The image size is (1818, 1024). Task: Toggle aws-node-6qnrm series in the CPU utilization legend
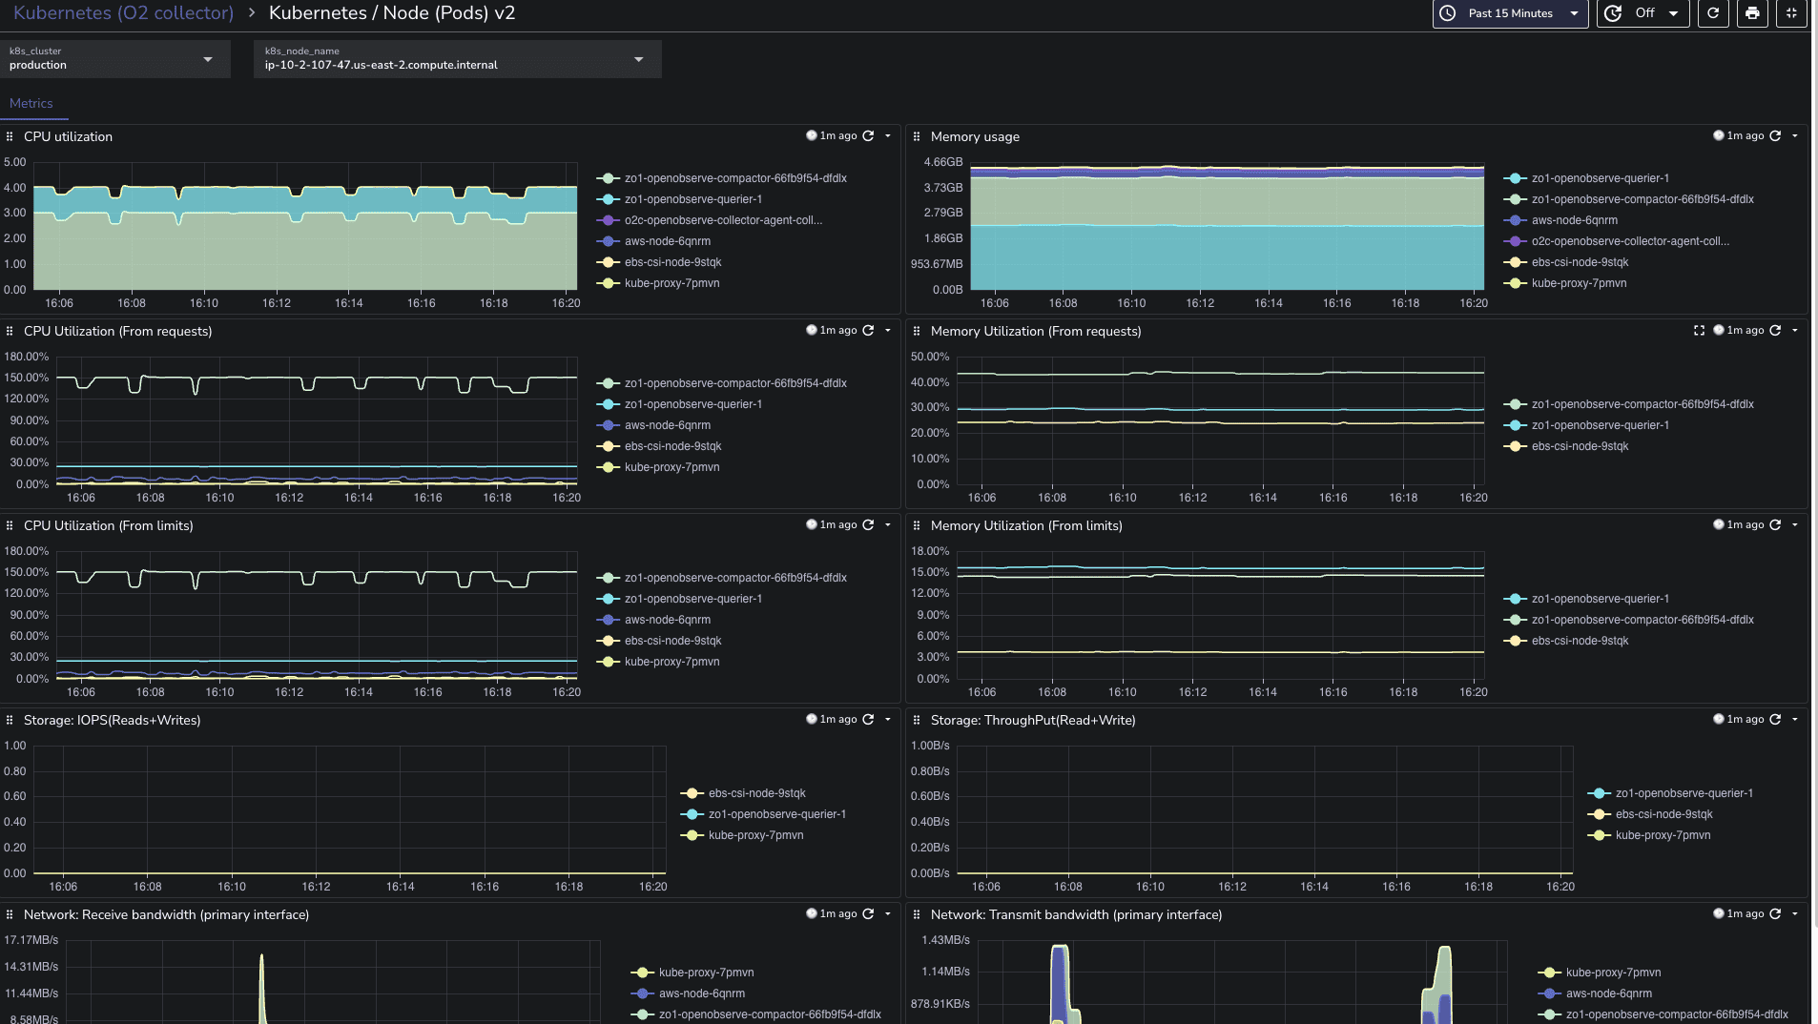click(667, 241)
